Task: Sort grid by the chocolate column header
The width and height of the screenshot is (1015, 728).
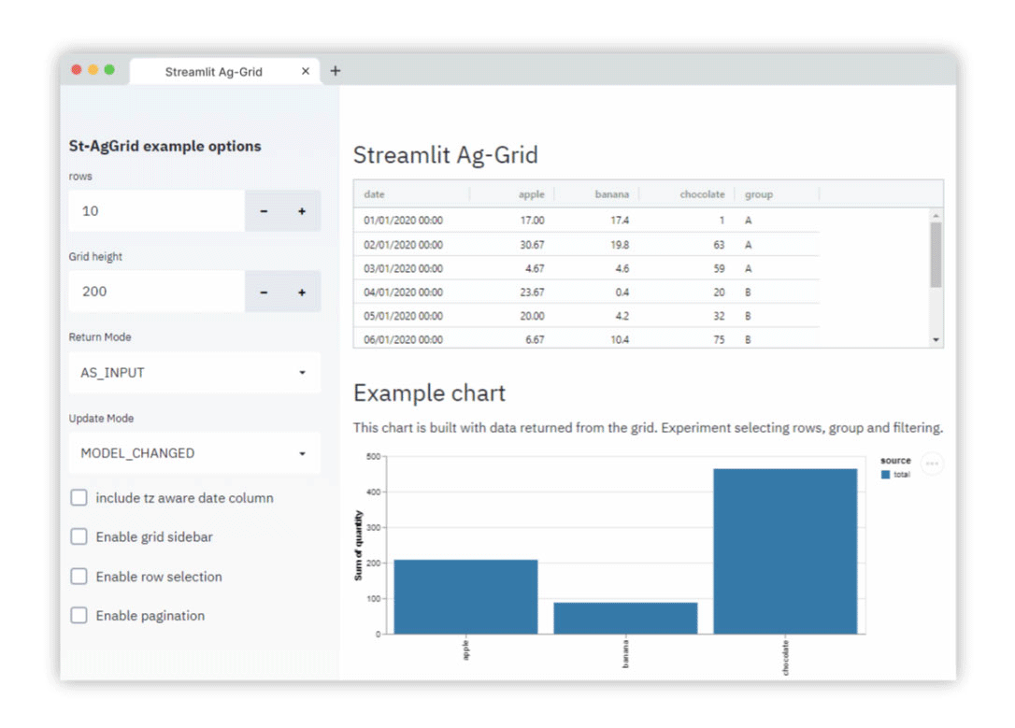Action: tap(686, 194)
